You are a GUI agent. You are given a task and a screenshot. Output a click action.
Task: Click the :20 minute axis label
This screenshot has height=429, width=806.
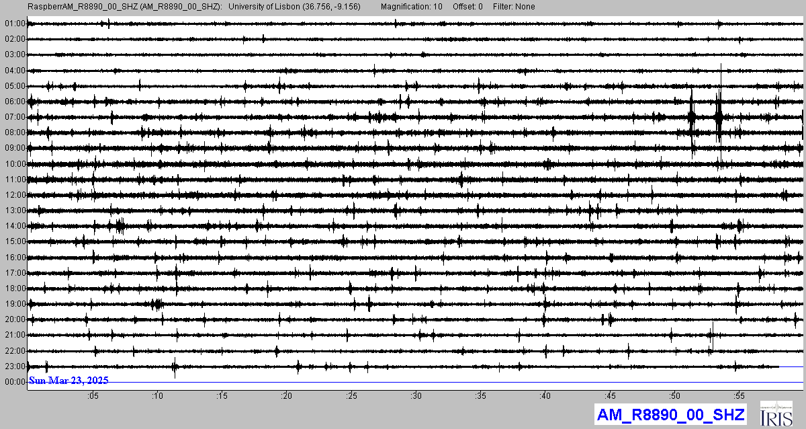pos(286,396)
